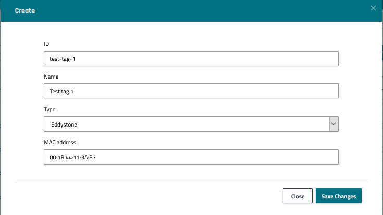Click the "Type" field label
The width and height of the screenshot is (383, 215).
click(50, 110)
